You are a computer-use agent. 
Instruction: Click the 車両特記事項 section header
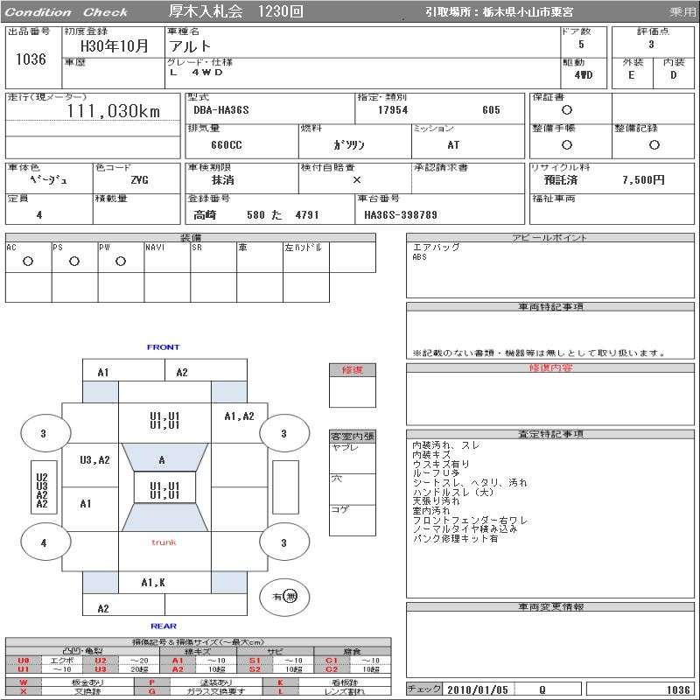pos(551,307)
